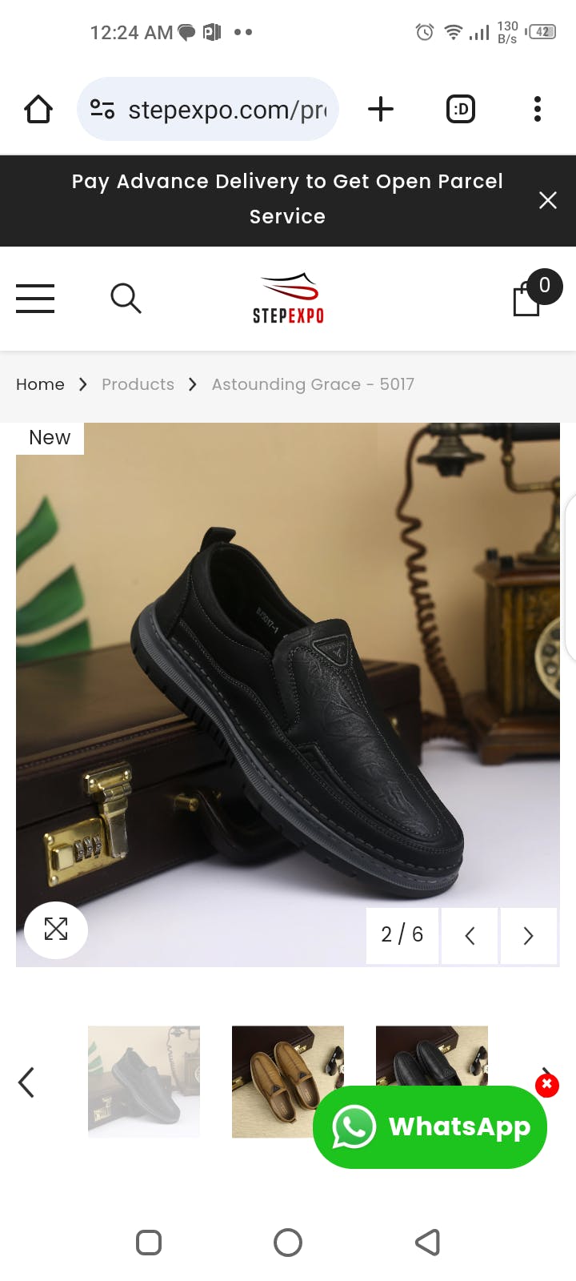The width and height of the screenshot is (576, 1281).
Task: Dismiss the open parcel service banner
Action: pos(548,200)
